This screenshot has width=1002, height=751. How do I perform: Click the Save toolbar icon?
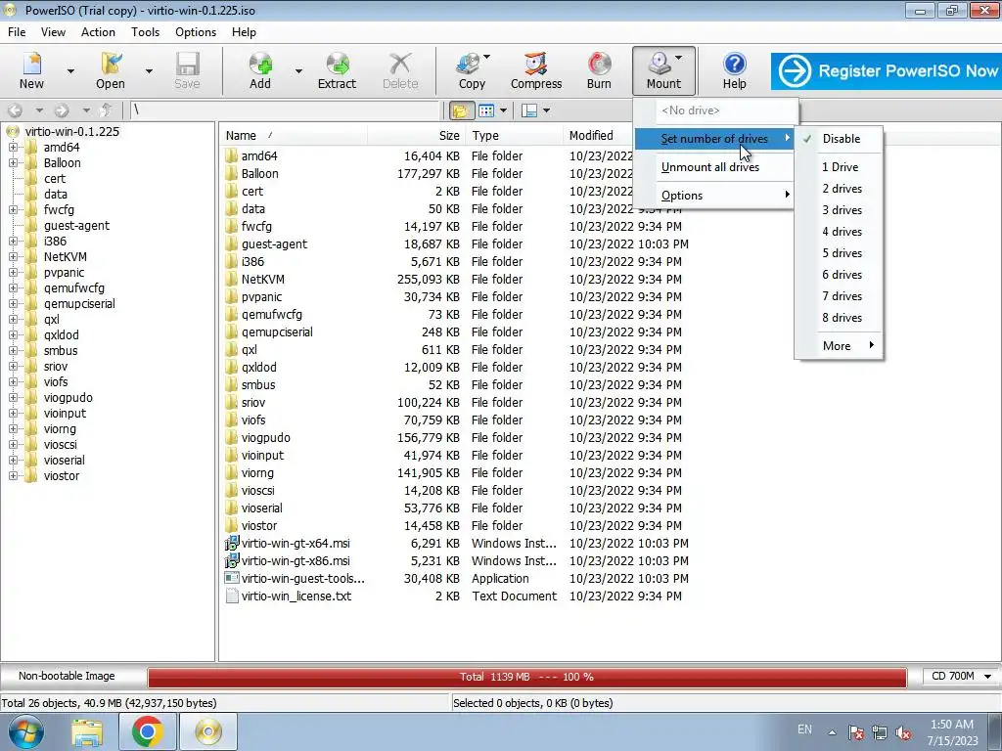[187, 70]
